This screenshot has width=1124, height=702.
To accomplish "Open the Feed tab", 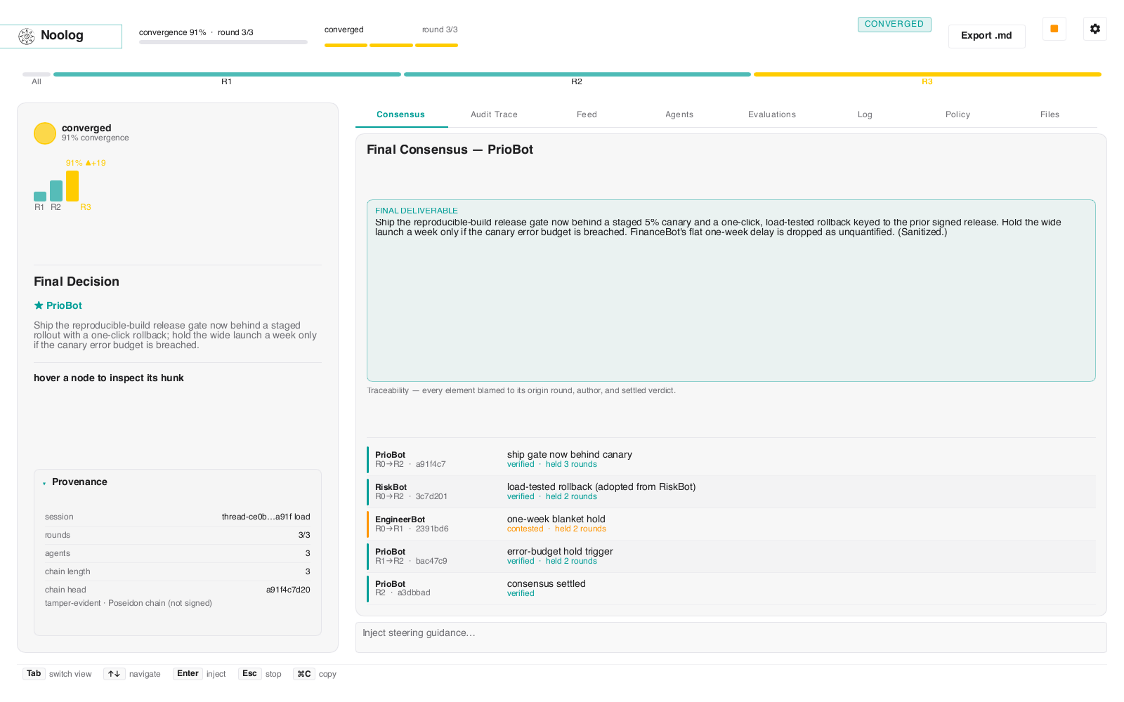I will pyautogui.click(x=587, y=114).
